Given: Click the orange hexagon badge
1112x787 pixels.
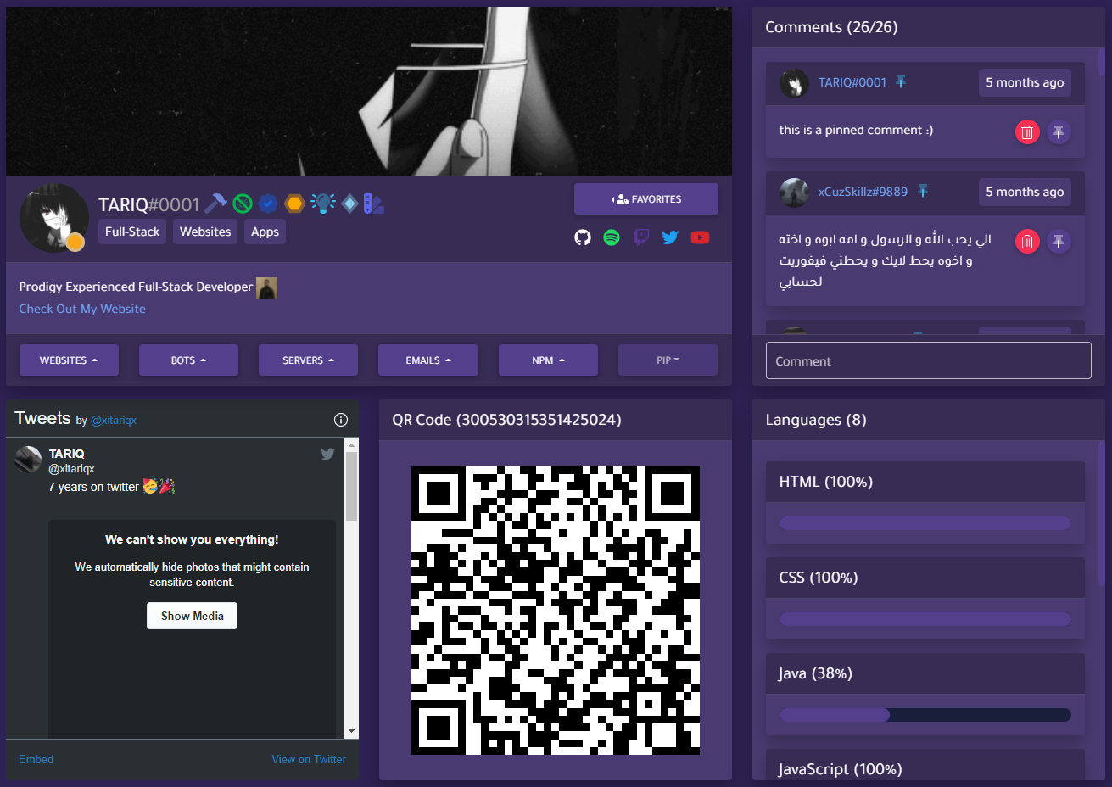Looking at the screenshot, I should coord(294,204).
